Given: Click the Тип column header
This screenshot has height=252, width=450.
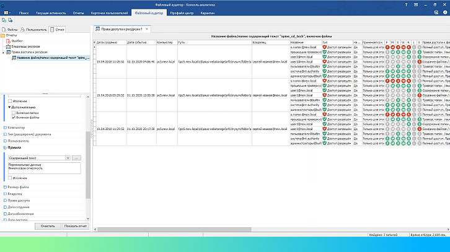Looking at the screenshot, I should (x=337, y=43).
